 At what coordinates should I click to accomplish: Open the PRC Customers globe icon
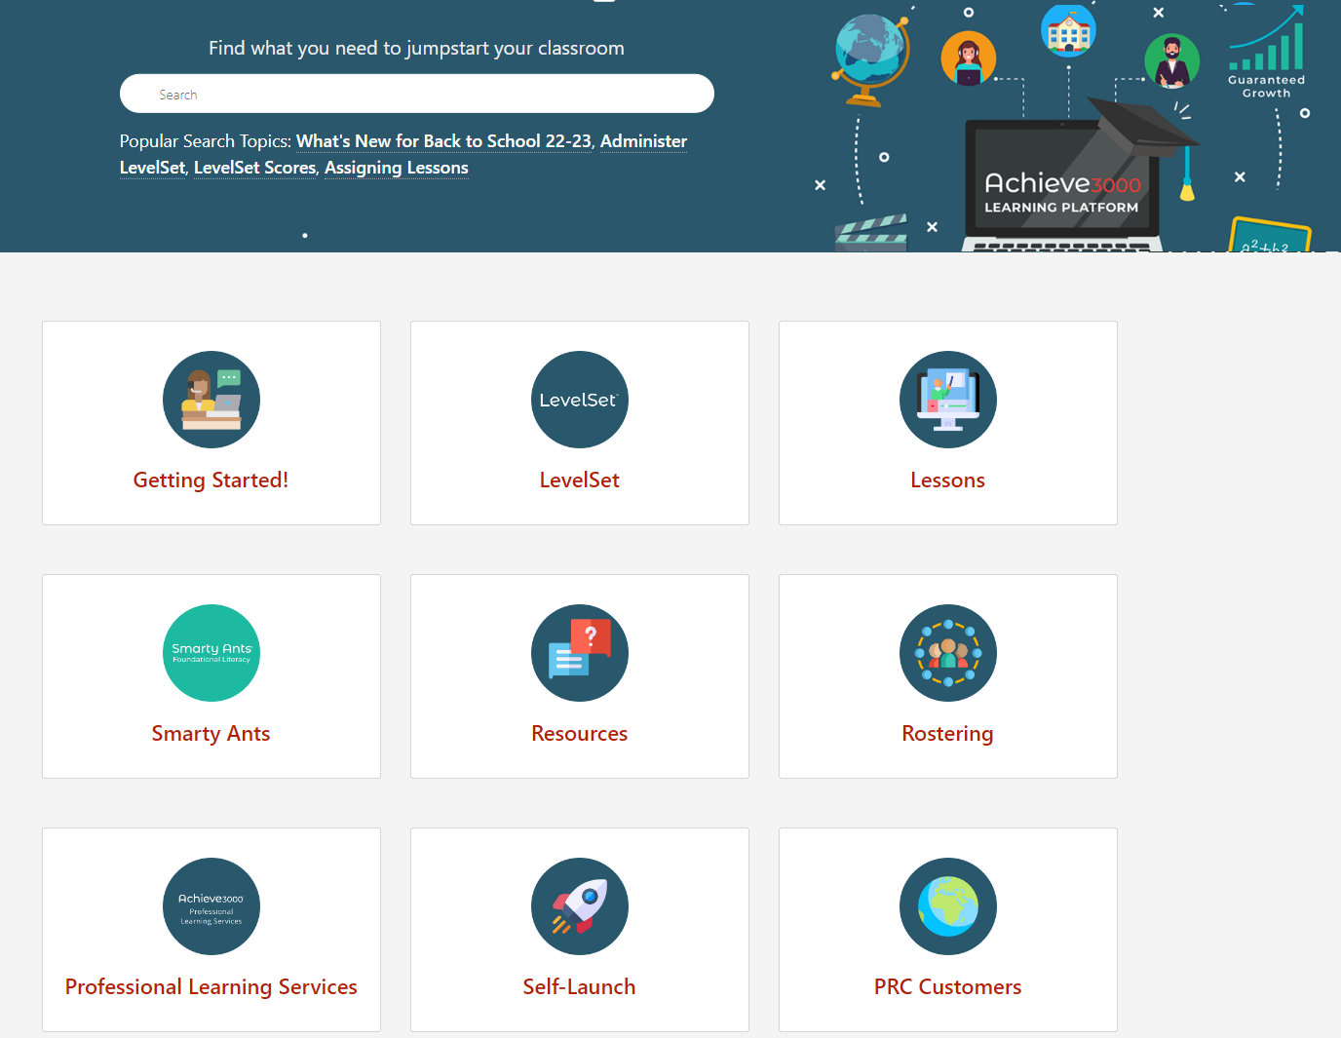tap(948, 906)
